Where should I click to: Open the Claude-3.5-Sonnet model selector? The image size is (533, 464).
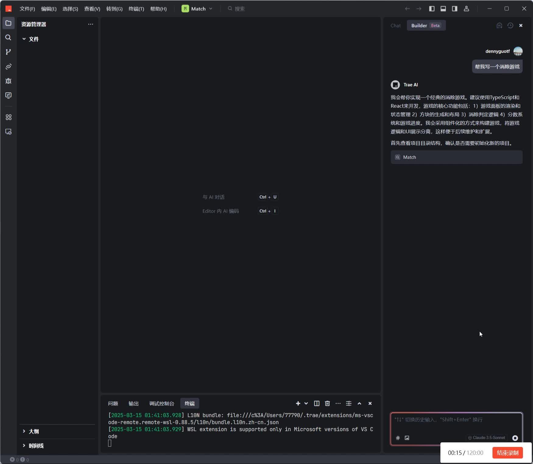pyautogui.click(x=486, y=437)
